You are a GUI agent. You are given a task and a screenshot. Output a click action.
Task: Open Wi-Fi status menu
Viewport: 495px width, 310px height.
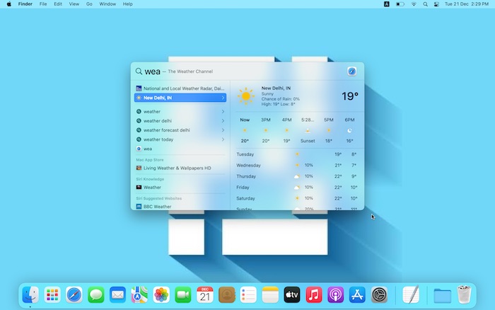click(414, 4)
